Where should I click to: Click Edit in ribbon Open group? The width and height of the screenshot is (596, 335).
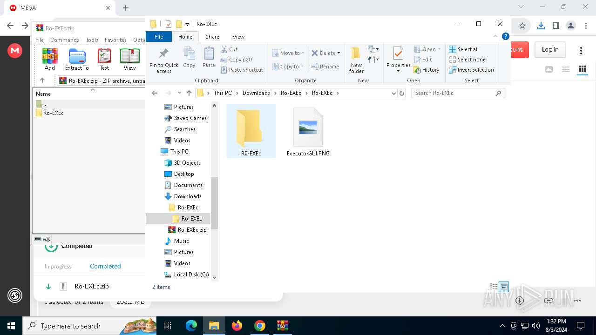tap(423, 60)
